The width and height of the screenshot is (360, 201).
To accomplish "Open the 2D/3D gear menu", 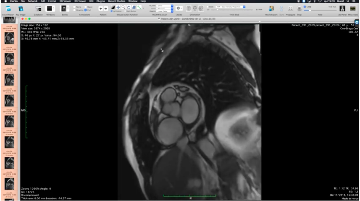I will click(x=179, y=8).
